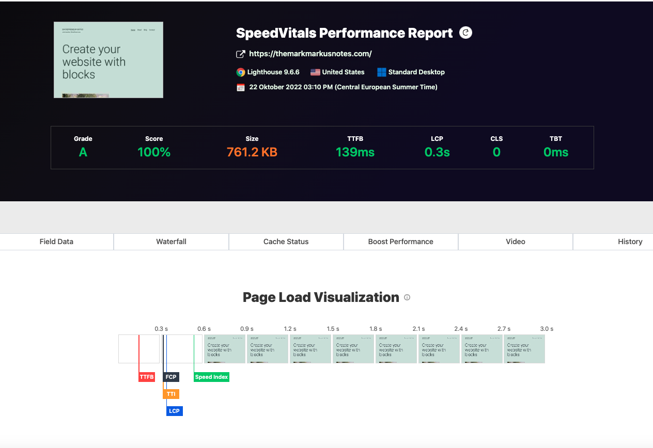Select the filmstrip frame at 0.9 s
653x448 pixels.
click(x=268, y=349)
